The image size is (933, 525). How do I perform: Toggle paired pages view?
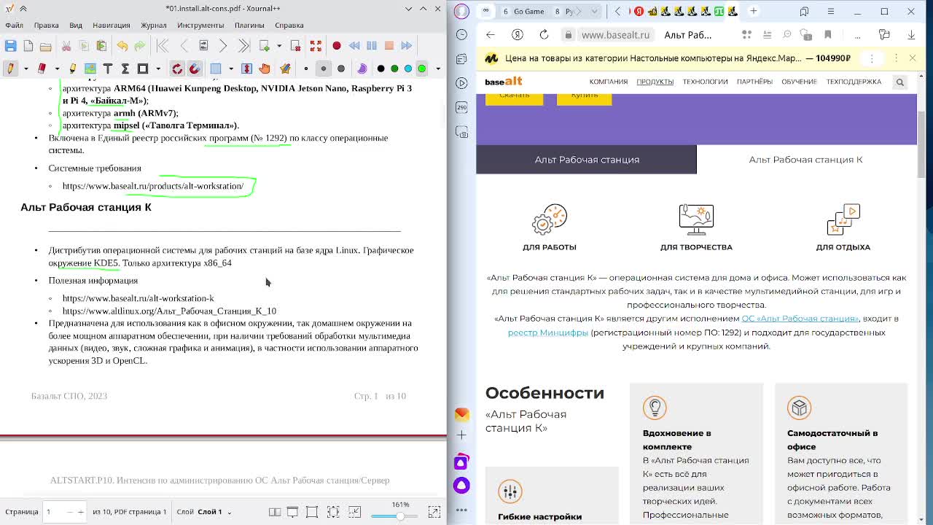[275, 512]
